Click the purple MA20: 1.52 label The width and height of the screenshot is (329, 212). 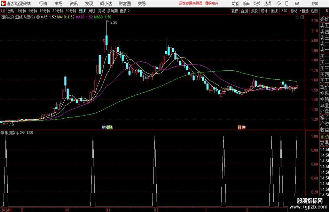click(84, 17)
